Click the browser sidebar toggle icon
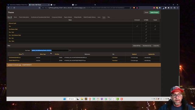 tap(172, 8)
